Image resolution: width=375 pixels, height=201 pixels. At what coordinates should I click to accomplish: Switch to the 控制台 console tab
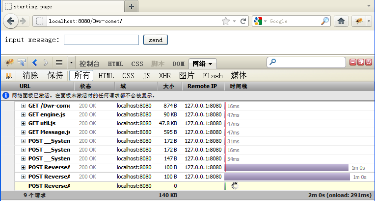point(89,64)
